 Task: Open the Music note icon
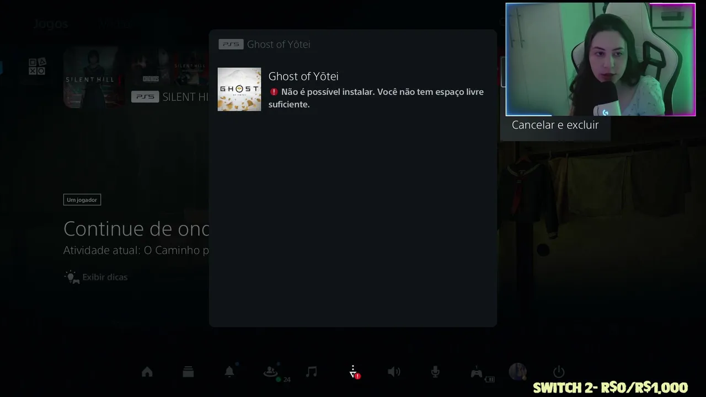coord(312,372)
